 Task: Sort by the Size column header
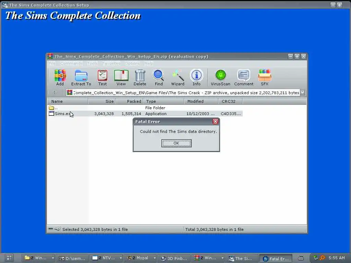coord(101,101)
